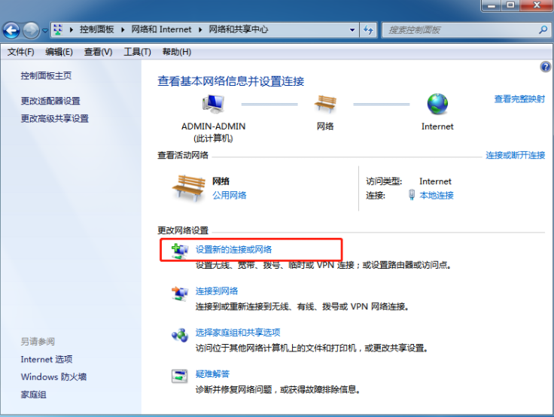554x417 pixels.
Task: Expand the address bar history dropdown arrow
Action: click(352, 30)
